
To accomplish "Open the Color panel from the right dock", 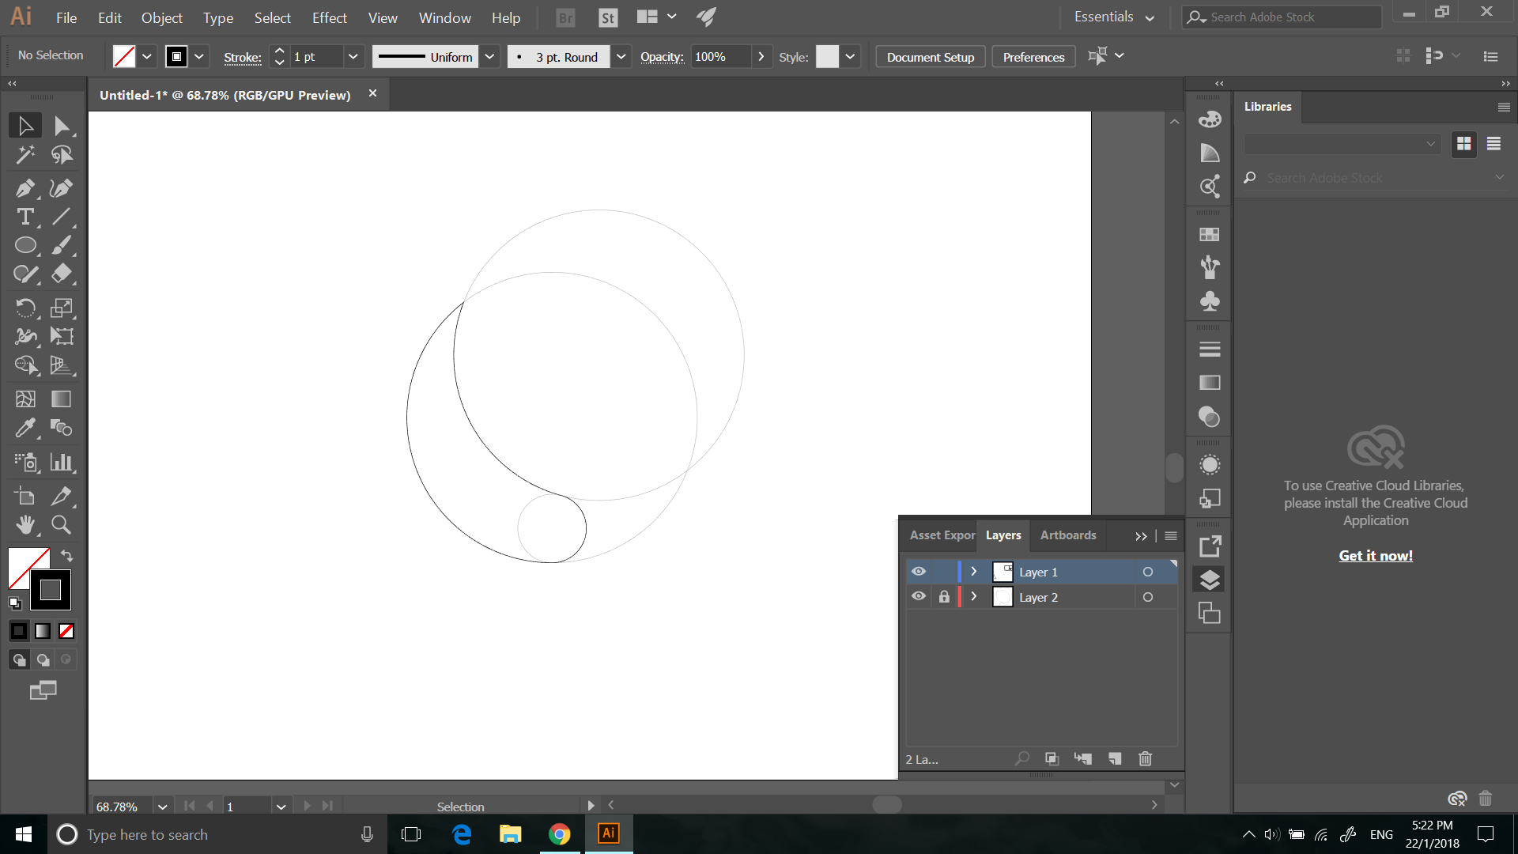I will (1209, 119).
